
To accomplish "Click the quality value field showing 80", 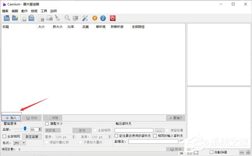I will [x=34, y=130].
